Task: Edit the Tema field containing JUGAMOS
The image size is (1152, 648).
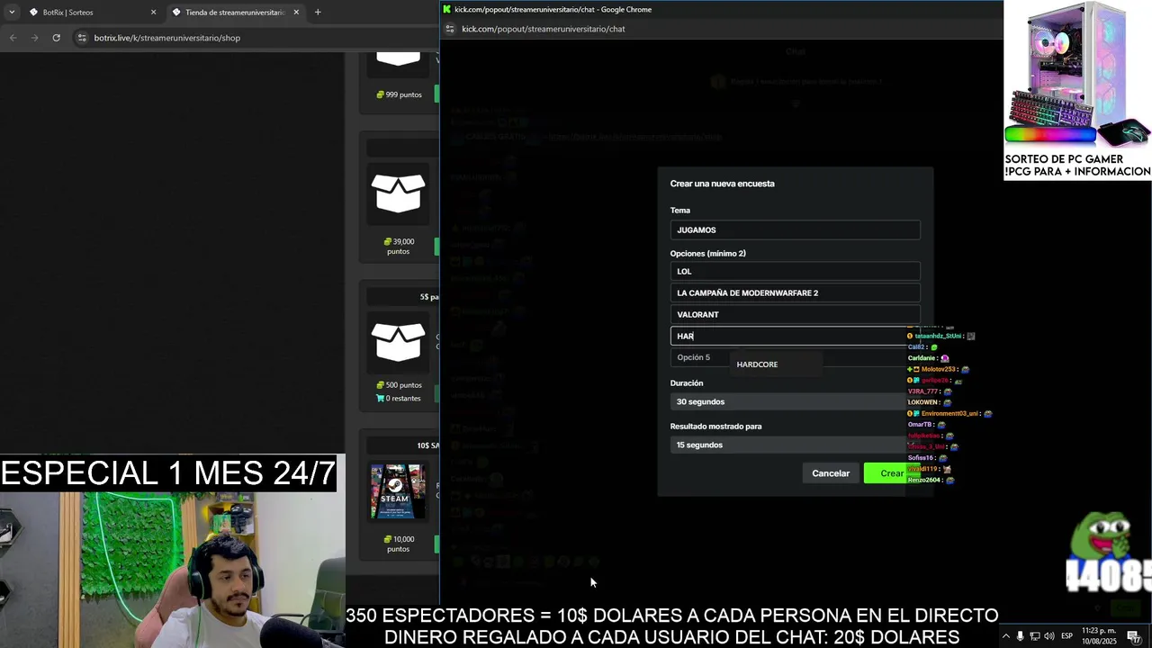Action: click(x=795, y=229)
